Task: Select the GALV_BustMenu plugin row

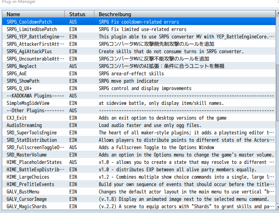Action: (x=139, y=192)
